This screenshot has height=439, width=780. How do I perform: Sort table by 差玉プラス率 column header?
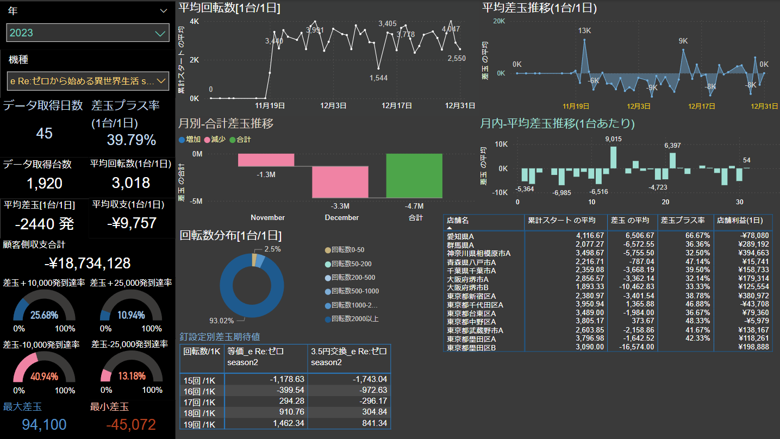click(x=683, y=221)
